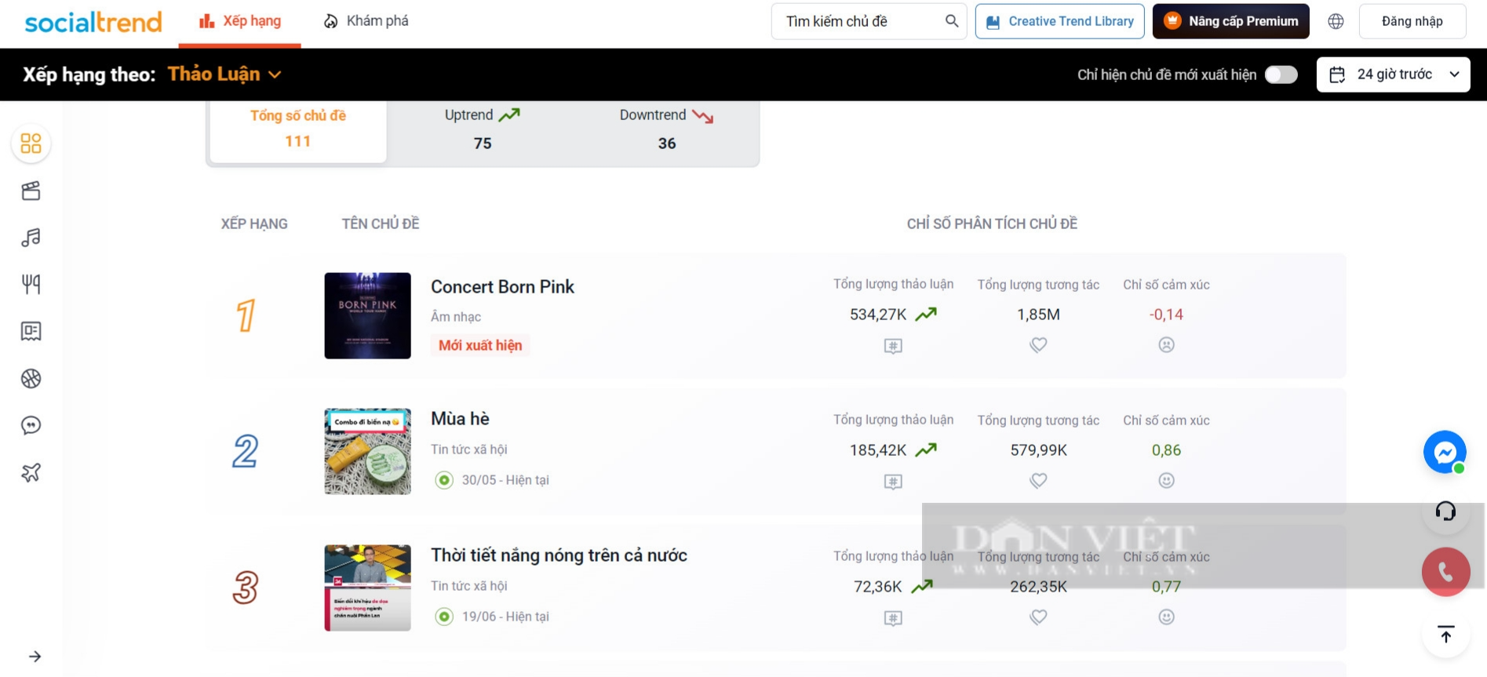Click the Creative Trend Library button
Viewport: 1487px width, 677px height.
coord(1059,21)
